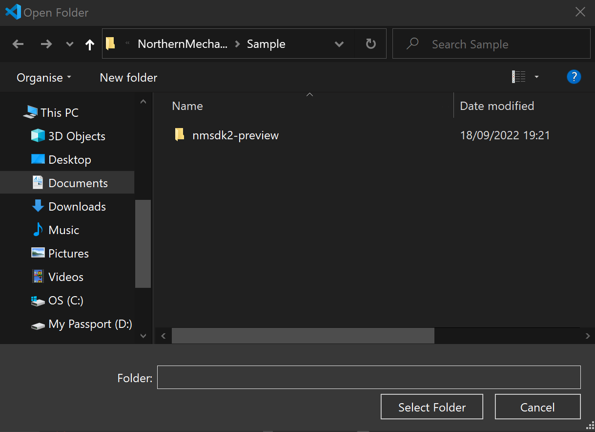Screen dimensions: 595x432
Task: Change the file view layout
Action: click(x=518, y=77)
